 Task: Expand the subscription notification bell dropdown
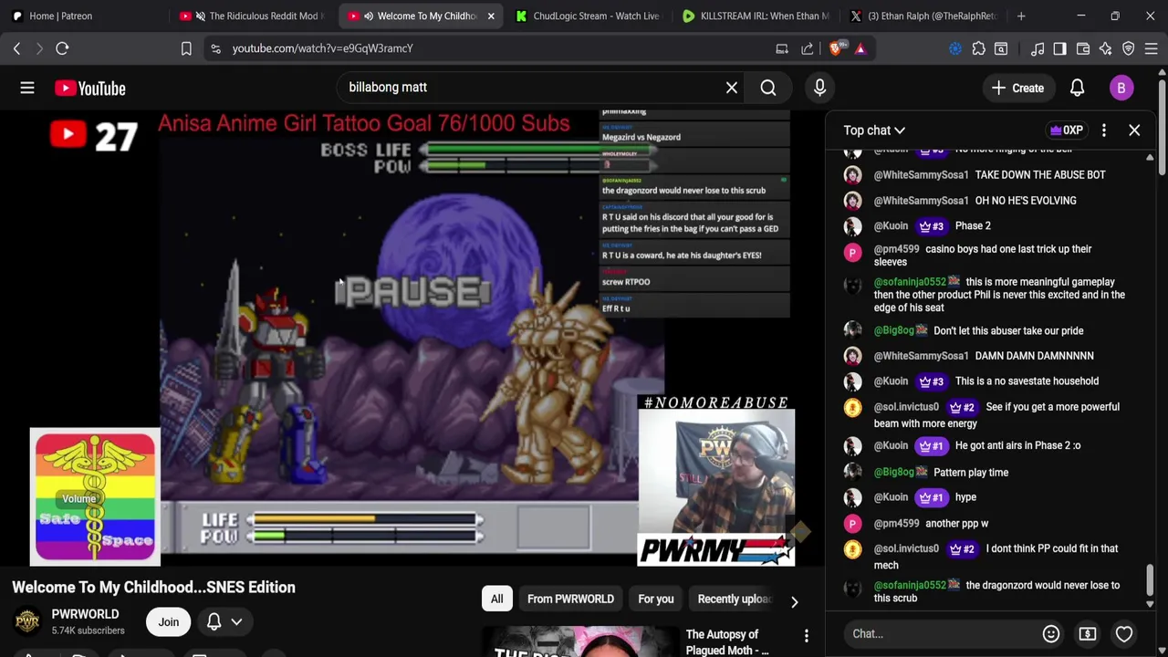tap(224, 622)
